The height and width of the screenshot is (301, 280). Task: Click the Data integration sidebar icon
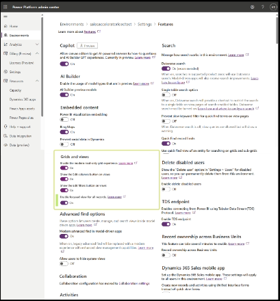[x=5, y=136]
